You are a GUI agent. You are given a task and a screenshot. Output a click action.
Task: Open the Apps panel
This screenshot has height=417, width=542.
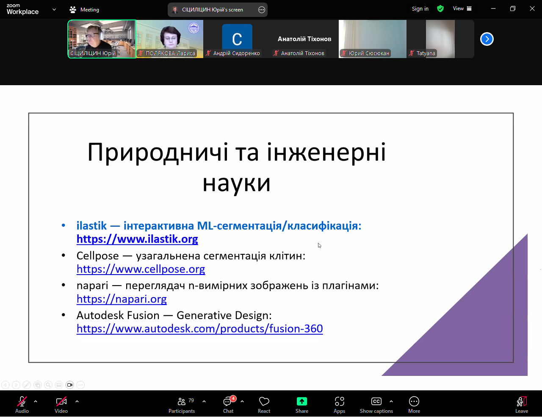pos(339,405)
